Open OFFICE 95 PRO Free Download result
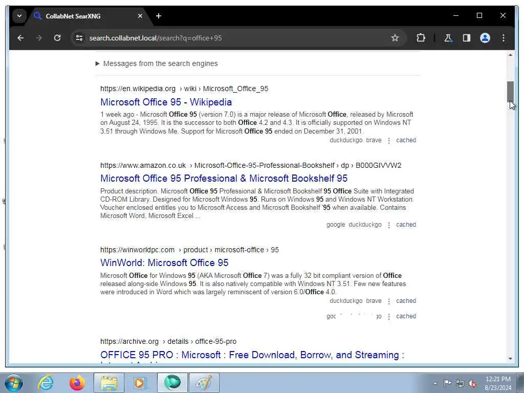 point(252,356)
